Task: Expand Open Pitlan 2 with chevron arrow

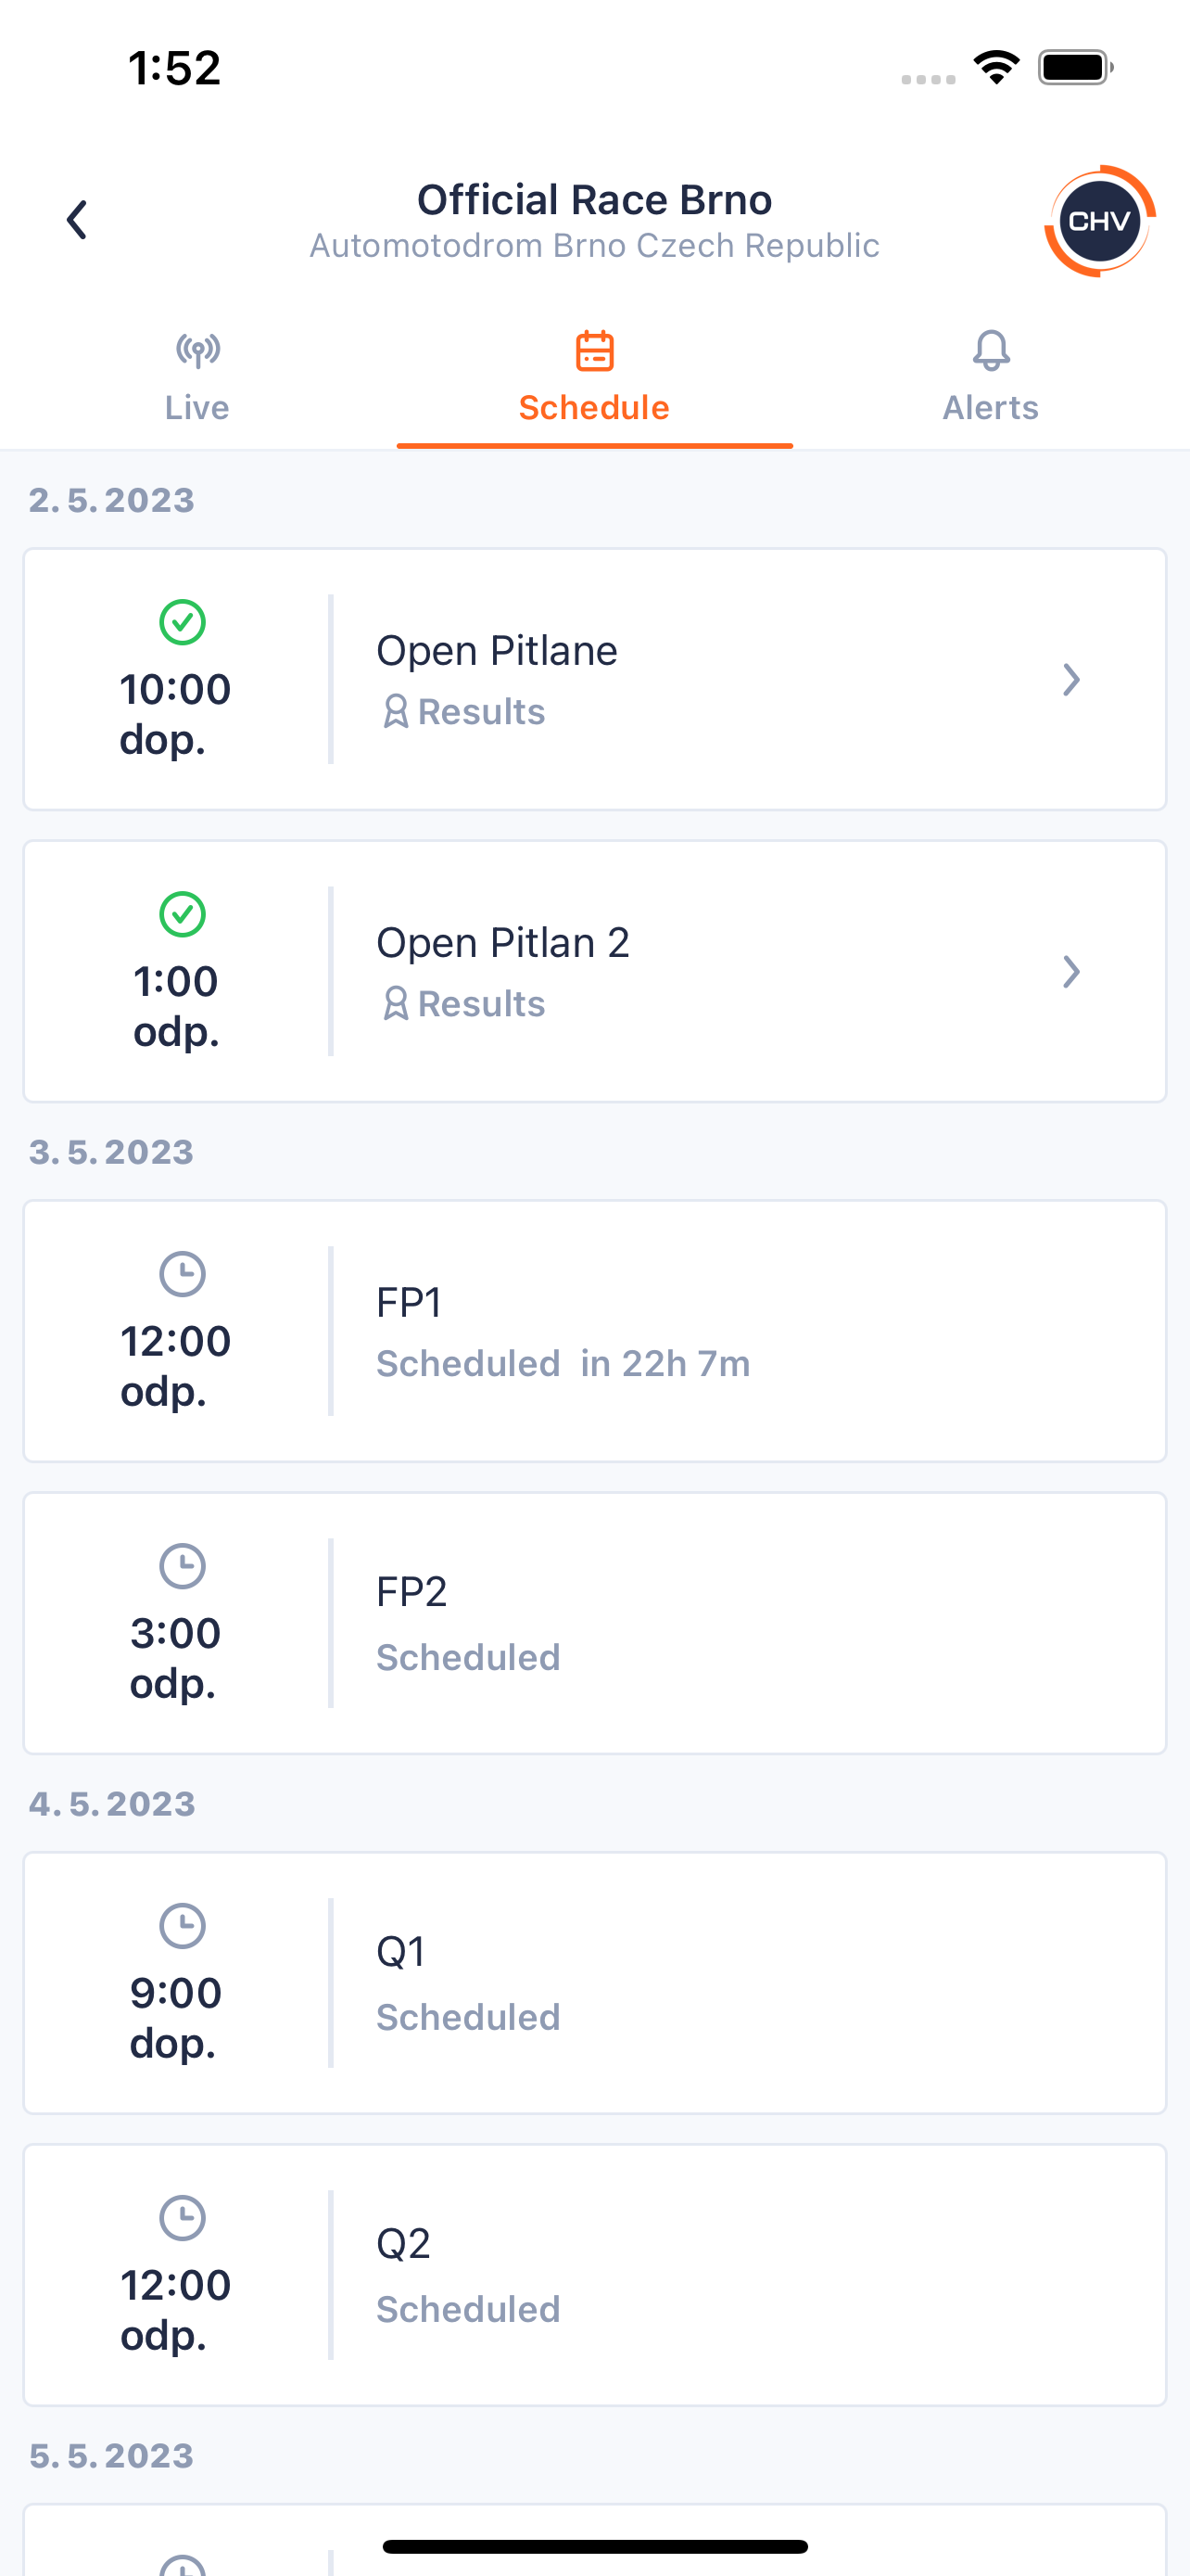Action: [x=1071, y=972]
